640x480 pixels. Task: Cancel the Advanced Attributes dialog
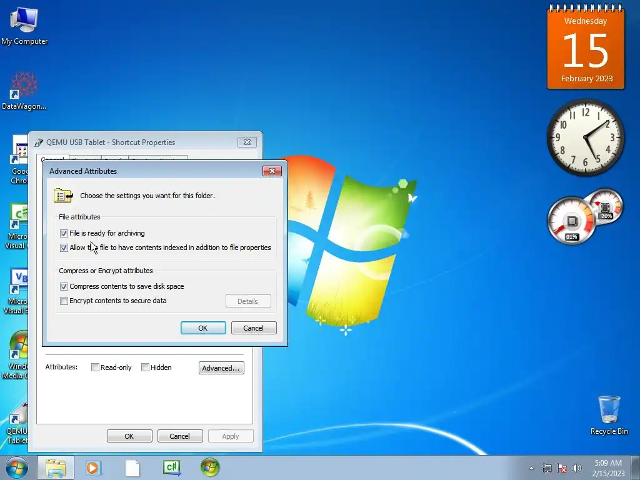click(254, 327)
